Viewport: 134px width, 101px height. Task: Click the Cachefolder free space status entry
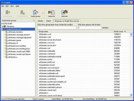tap(63, 99)
